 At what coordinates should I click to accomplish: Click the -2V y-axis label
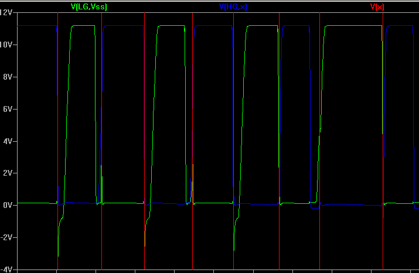tap(6, 237)
